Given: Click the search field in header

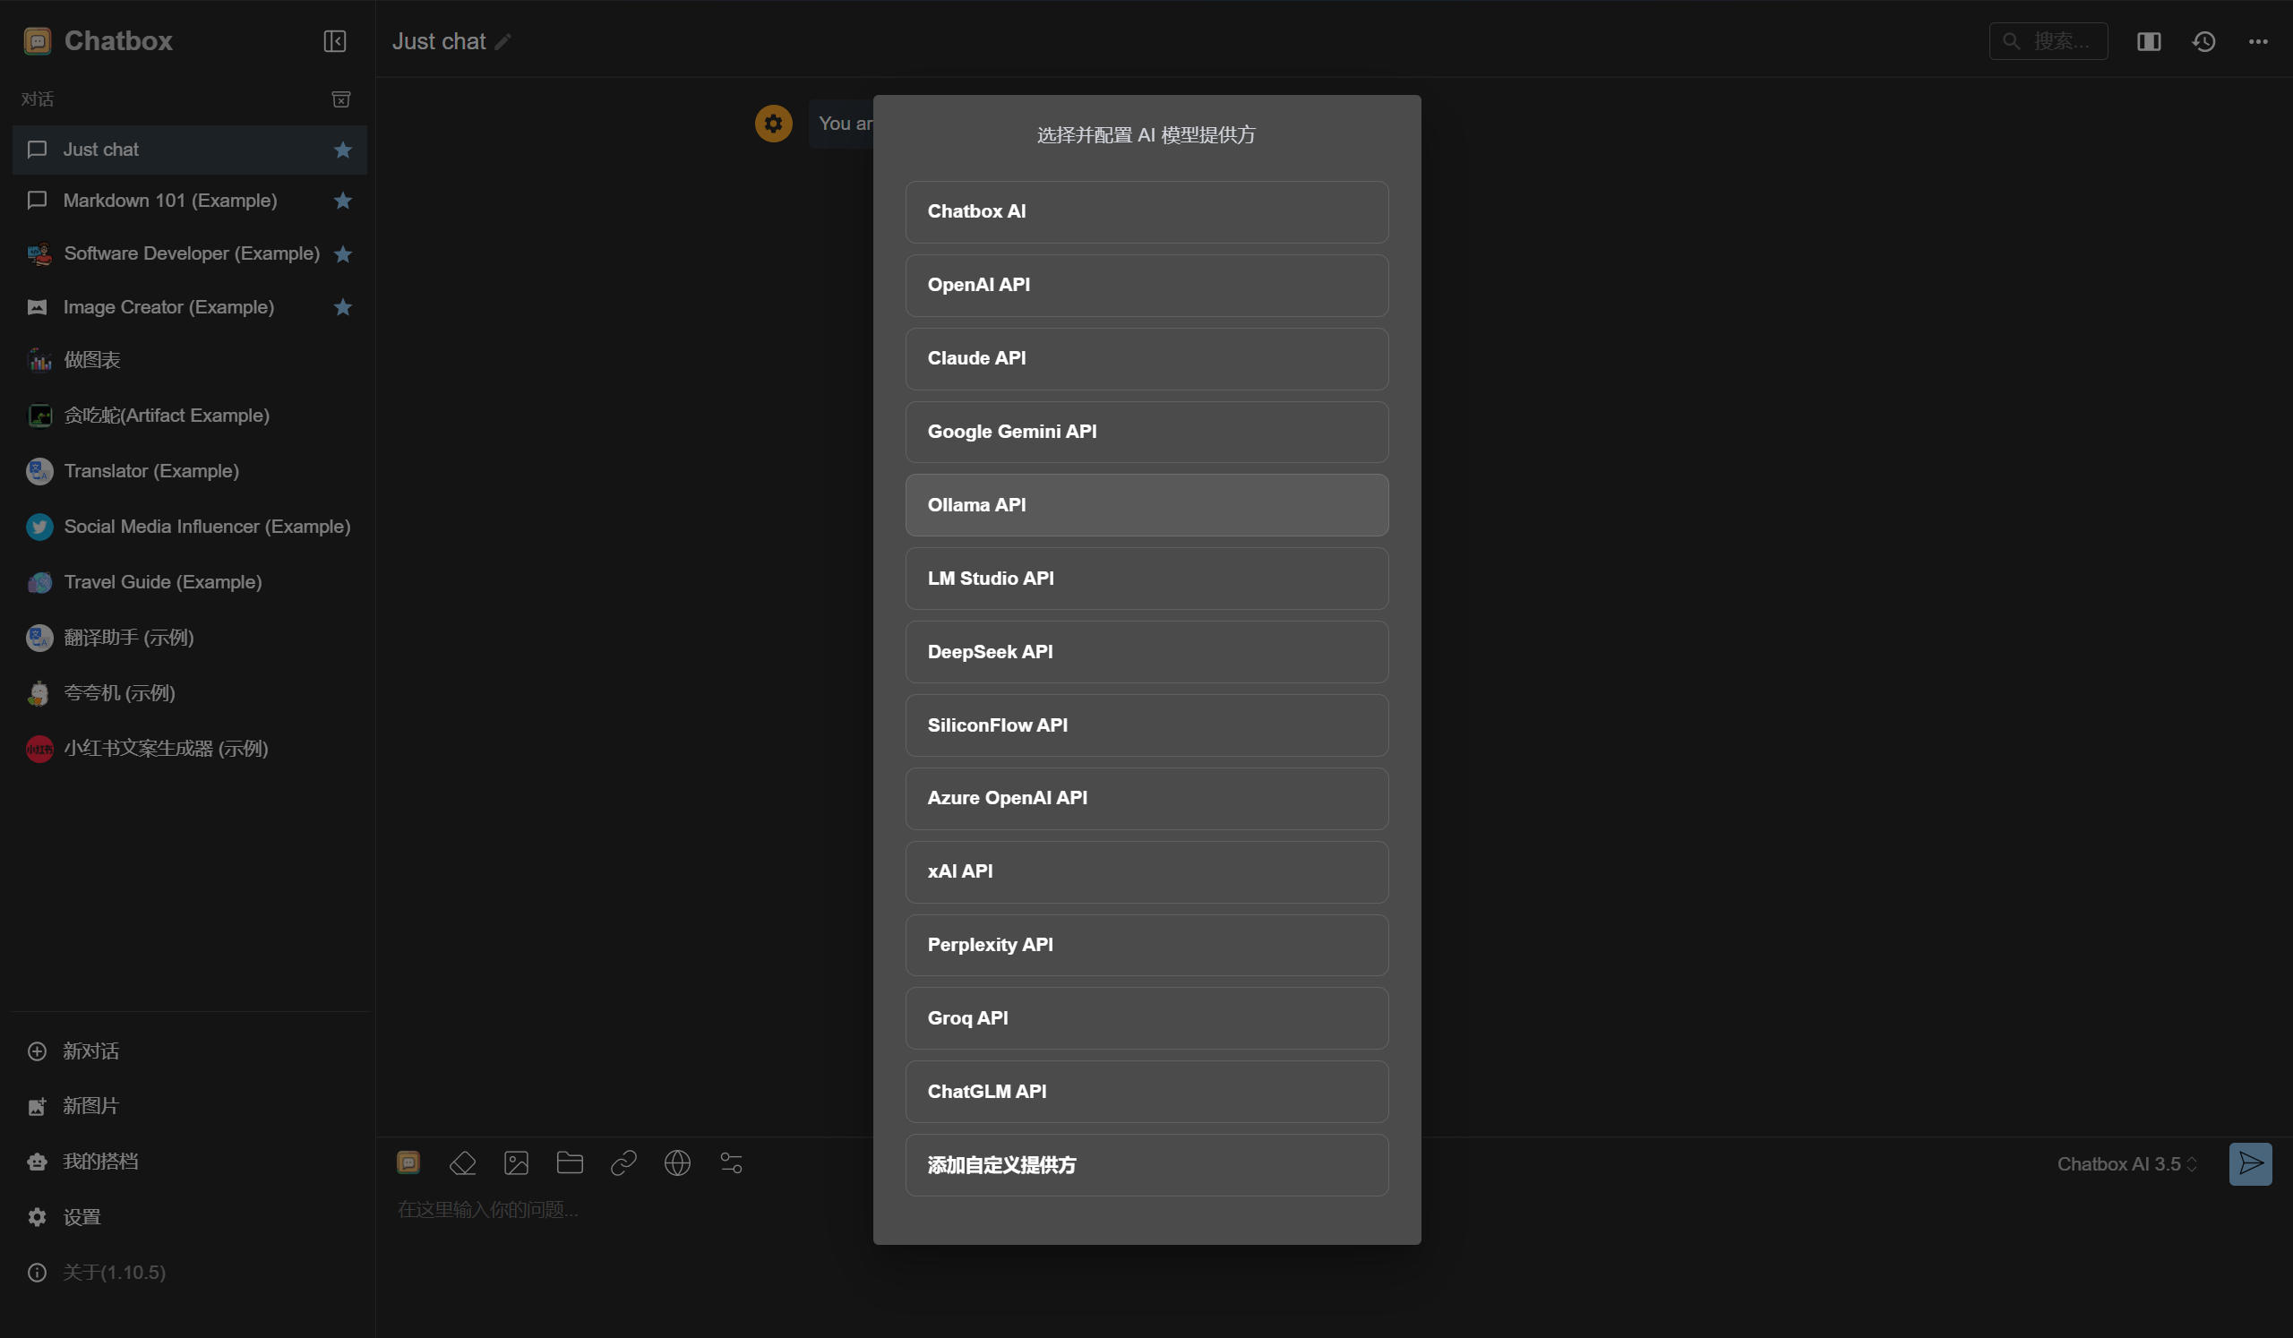Looking at the screenshot, I should [x=2048, y=41].
